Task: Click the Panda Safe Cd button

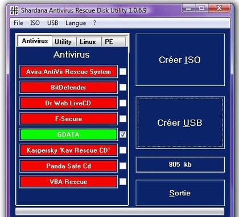Action: click(x=68, y=166)
